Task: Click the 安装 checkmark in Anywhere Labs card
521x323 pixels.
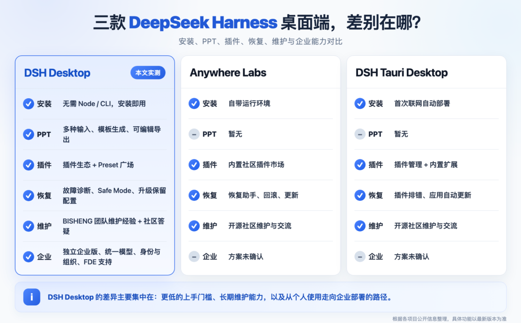Action: pos(194,103)
